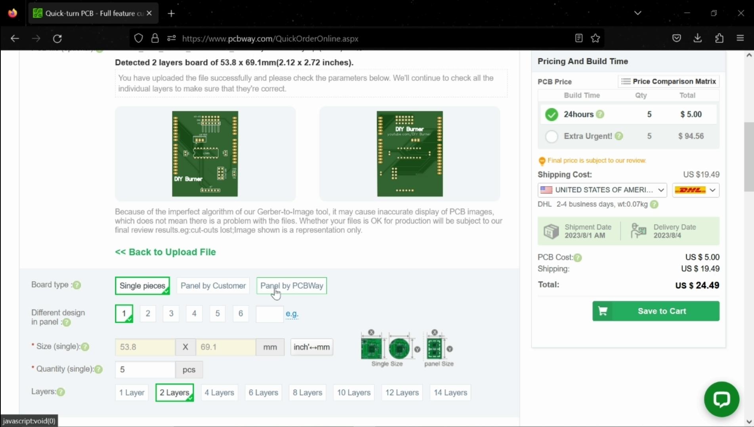Open the live chat bubble
This screenshot has height=427, width=754.
[722, 399]
